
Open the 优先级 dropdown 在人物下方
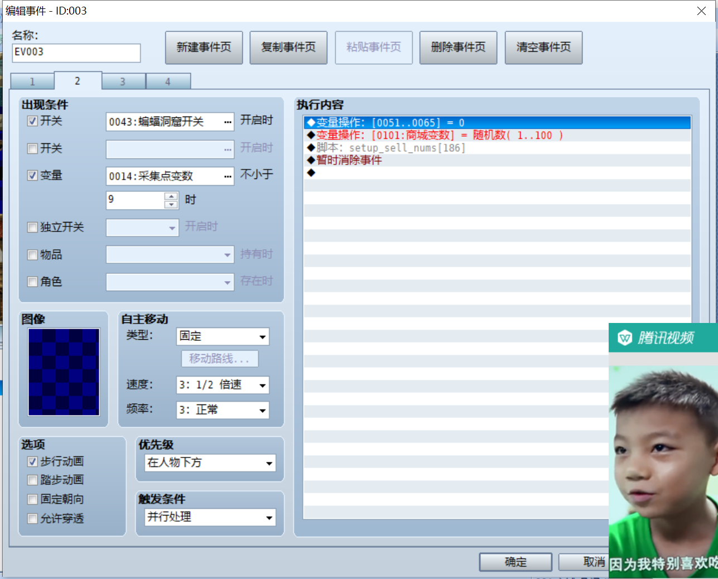pos(210,462)
